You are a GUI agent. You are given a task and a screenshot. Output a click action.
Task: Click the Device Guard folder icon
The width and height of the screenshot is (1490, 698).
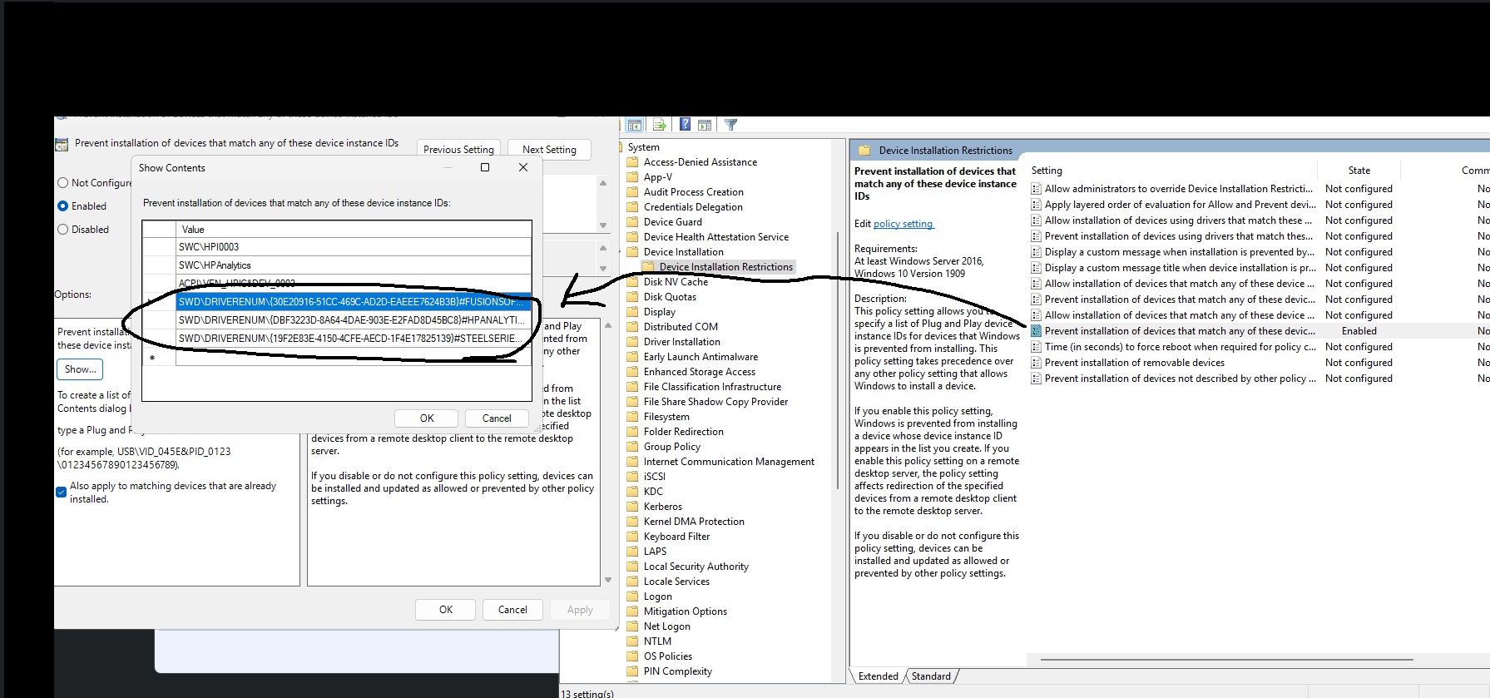(632, 222)
